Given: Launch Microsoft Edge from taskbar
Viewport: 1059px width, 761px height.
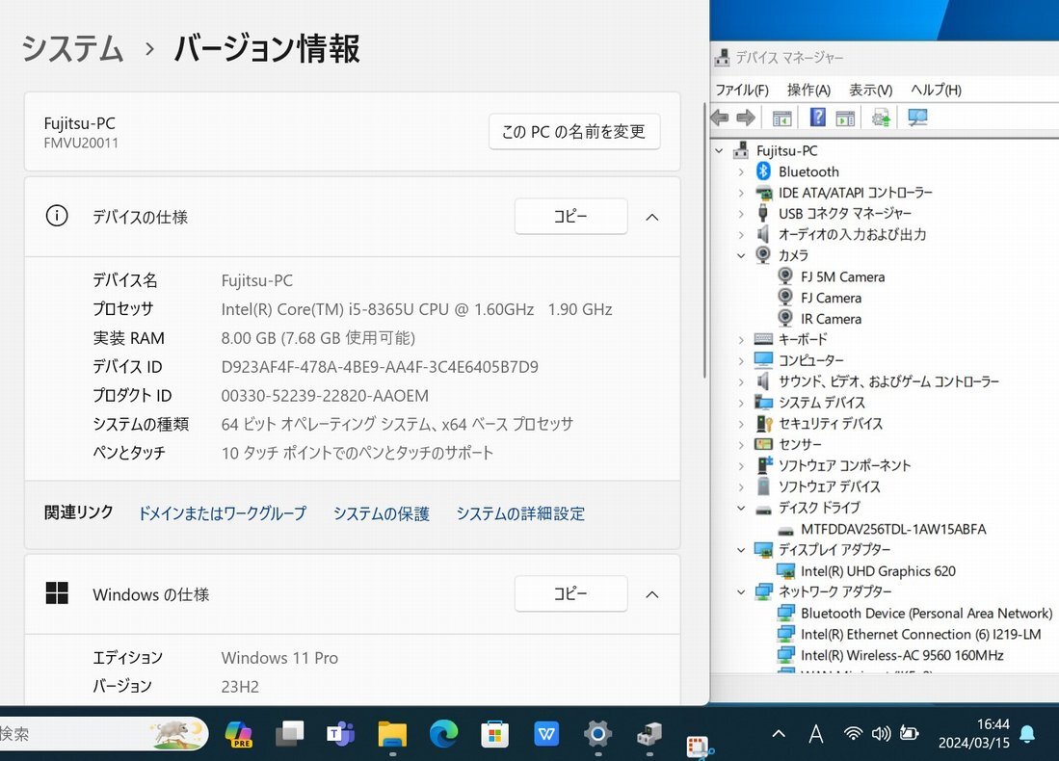Looking at the screenshot, I should point(443,734).
